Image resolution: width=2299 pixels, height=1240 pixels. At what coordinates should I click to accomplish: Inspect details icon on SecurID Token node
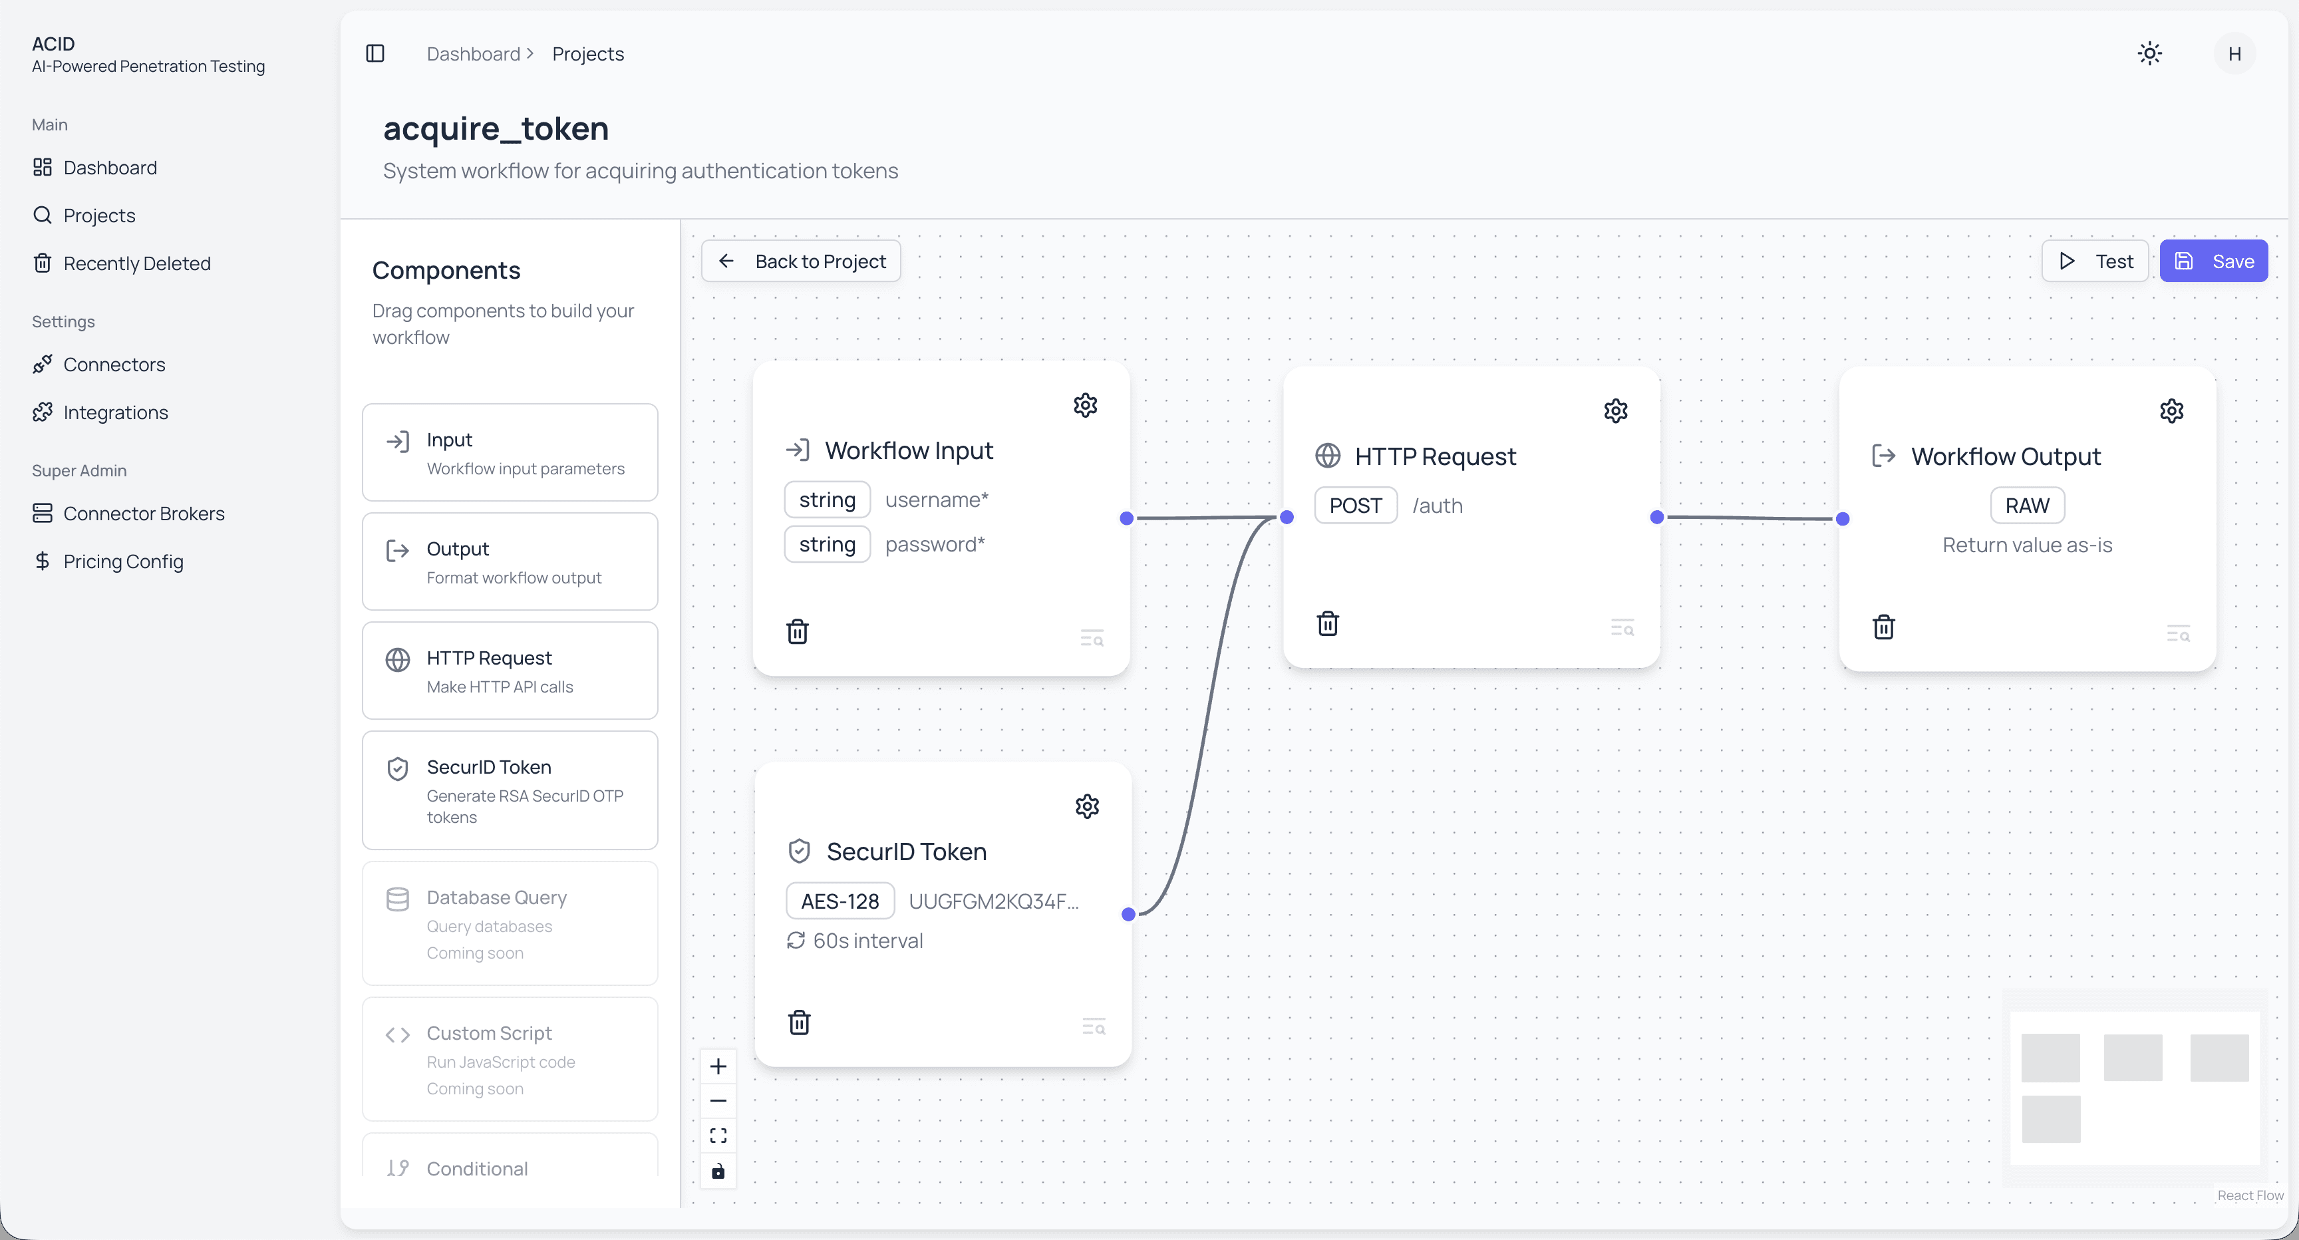(1094, 1026)
